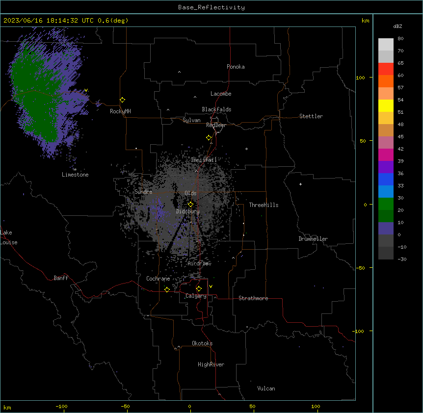Click the Stettler city label

tap(311, 116)
